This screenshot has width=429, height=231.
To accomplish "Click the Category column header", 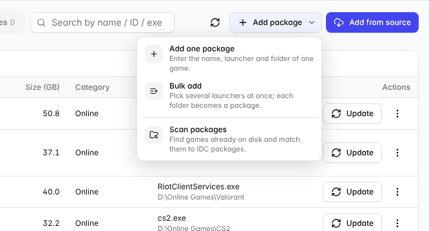I will pyautogui.click(x=92, y=87).
